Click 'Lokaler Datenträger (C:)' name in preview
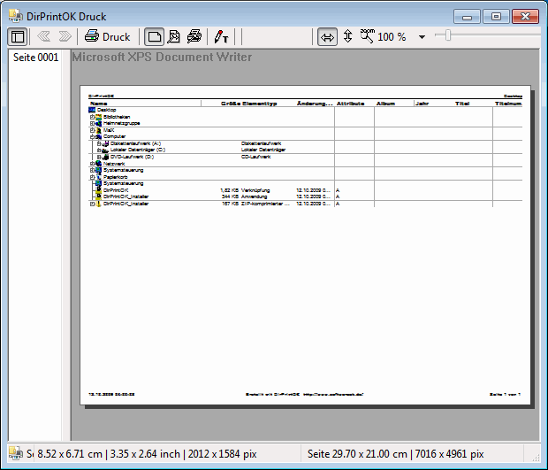 point(138,150)
